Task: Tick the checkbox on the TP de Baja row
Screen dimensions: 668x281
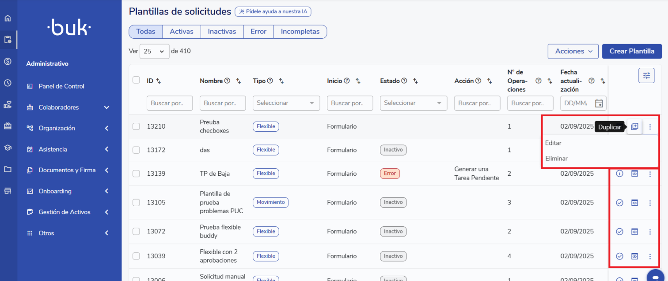Action: tap(136, 174)
